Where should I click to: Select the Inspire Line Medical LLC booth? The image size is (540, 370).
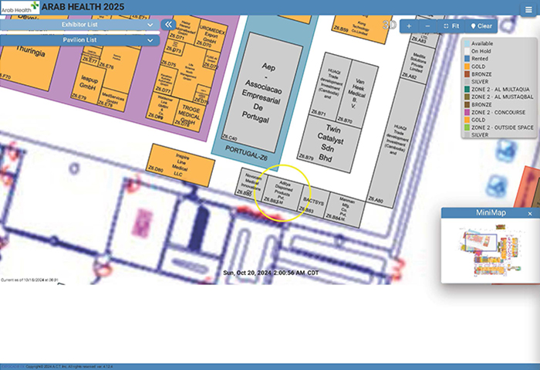tap(180, 165)
